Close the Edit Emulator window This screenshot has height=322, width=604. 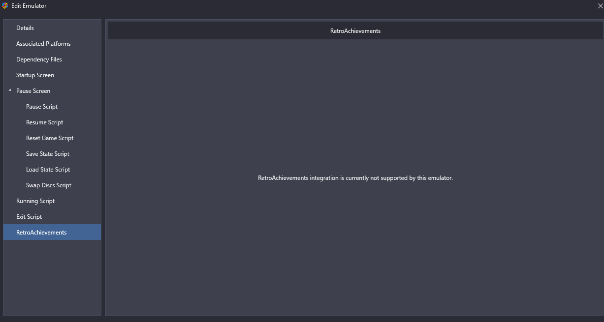click(x=600, y=6)
